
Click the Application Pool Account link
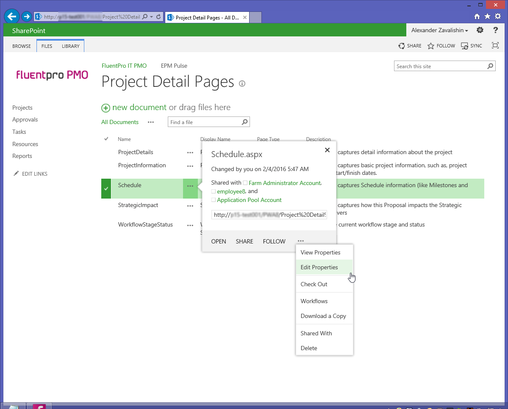[x=249, y=200]
